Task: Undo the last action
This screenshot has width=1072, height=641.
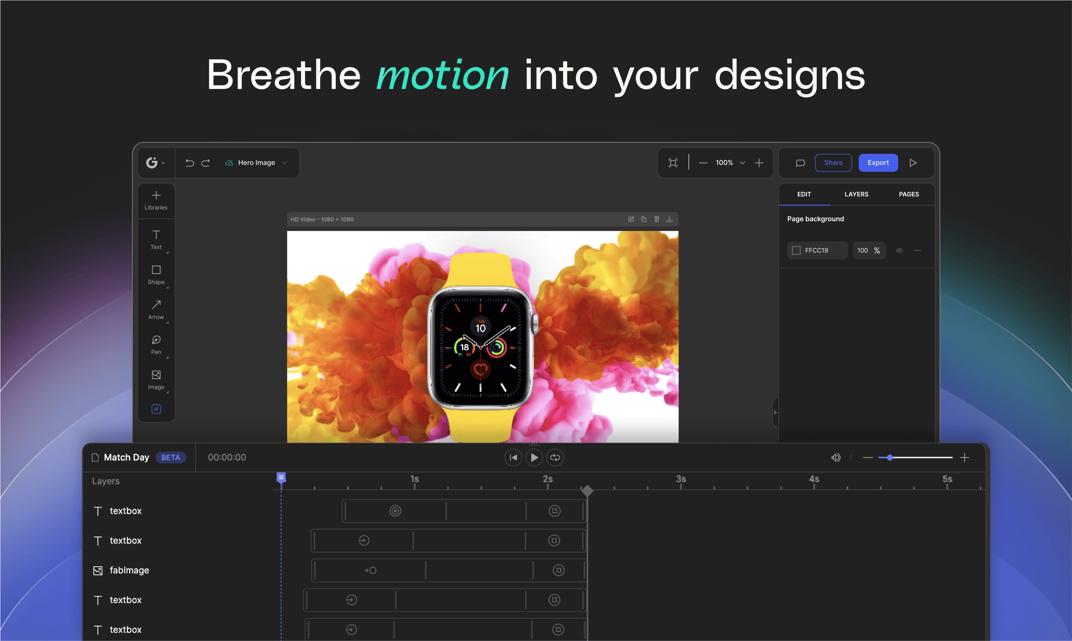Action: (190, 163)
